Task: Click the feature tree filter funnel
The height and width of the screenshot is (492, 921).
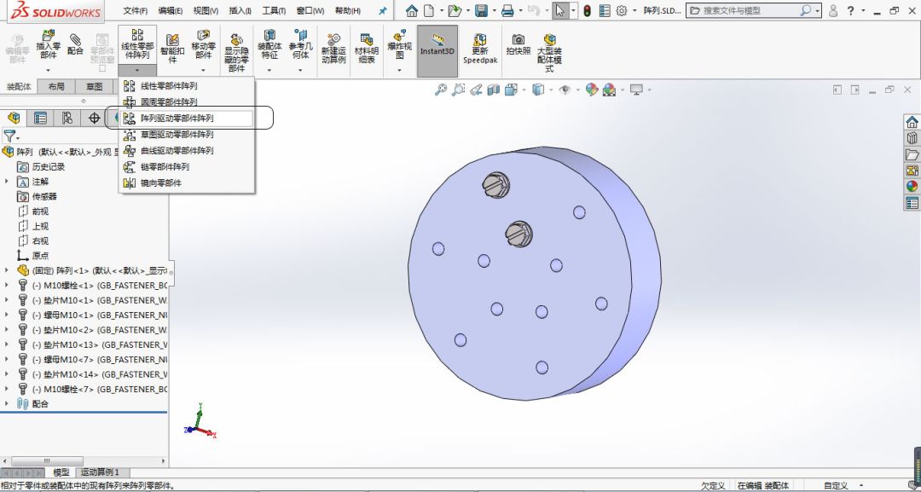Action: [x=9, y=136]
